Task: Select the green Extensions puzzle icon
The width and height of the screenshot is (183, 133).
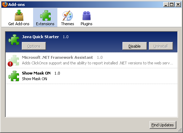Action: pos(45,15)
